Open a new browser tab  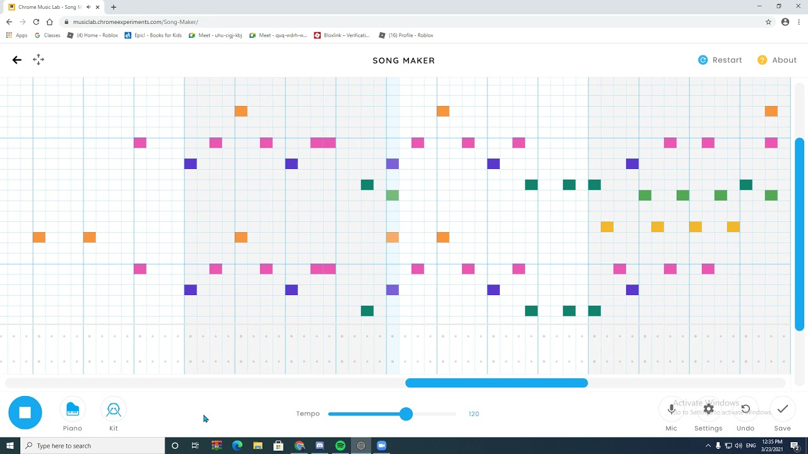click(x=114, y=7)
